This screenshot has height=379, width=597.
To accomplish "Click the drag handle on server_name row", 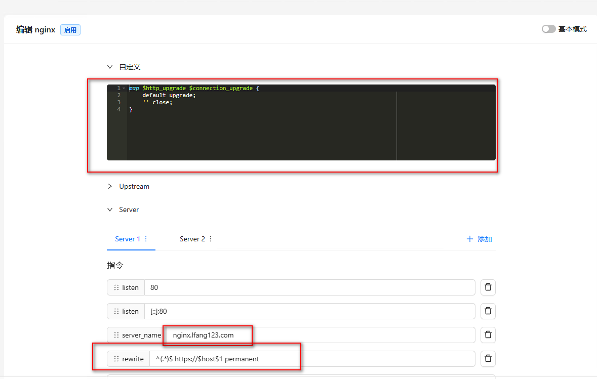I will click(116, 335).
